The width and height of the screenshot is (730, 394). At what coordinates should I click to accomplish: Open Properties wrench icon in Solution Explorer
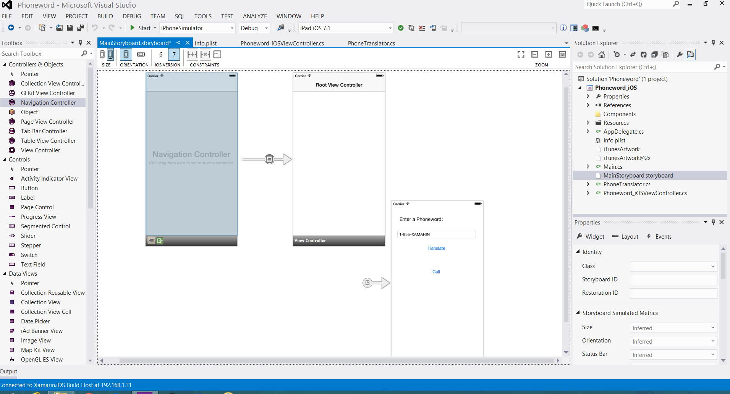(x=680, y=55)
